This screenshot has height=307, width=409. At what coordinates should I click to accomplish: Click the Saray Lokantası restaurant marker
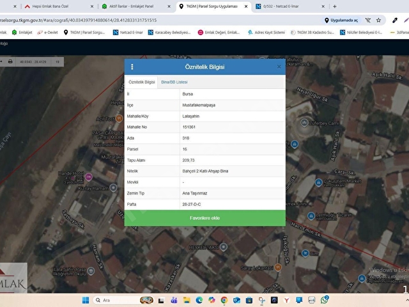(x=278, y=267)
